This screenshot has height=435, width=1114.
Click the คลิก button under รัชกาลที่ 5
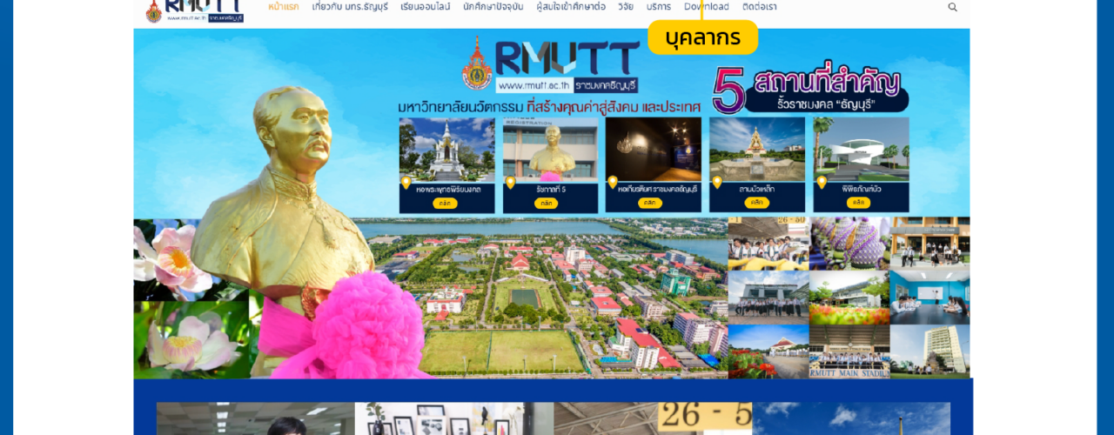pos(546,204)
